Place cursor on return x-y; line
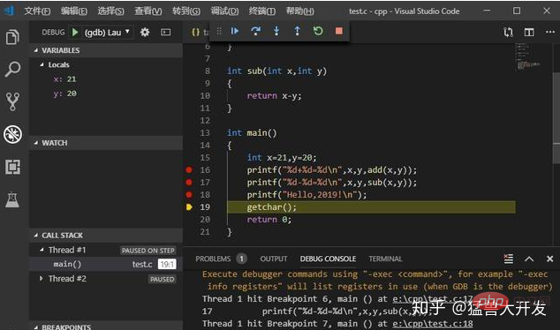560x330 pixels. pyautogui.click(x=274, y=96)
